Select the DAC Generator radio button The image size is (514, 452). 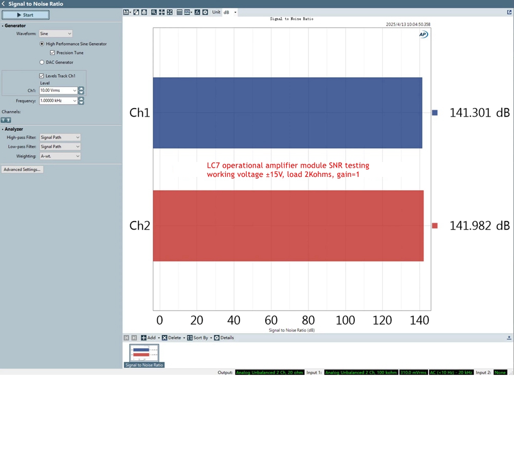click(42, 62)
